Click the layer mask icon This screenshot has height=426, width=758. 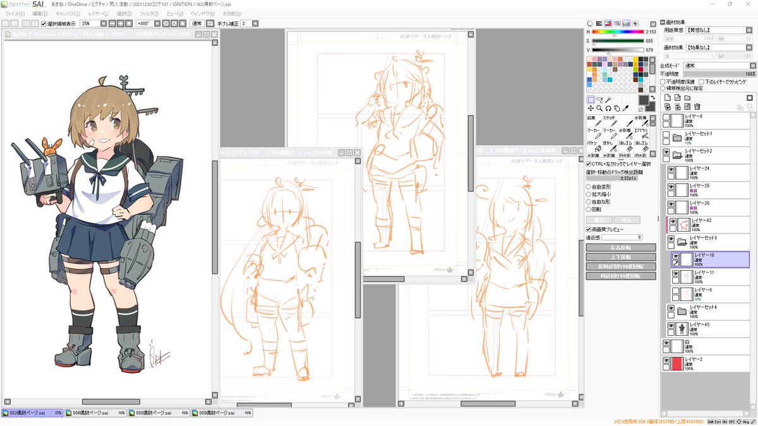coord(750,98)
